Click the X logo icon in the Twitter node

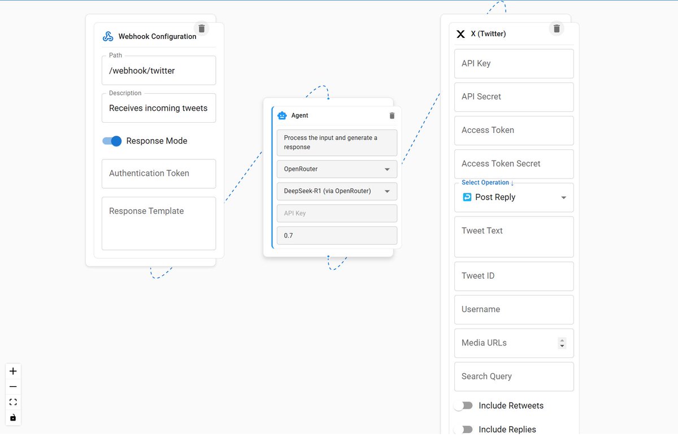[x=460, y=34]
